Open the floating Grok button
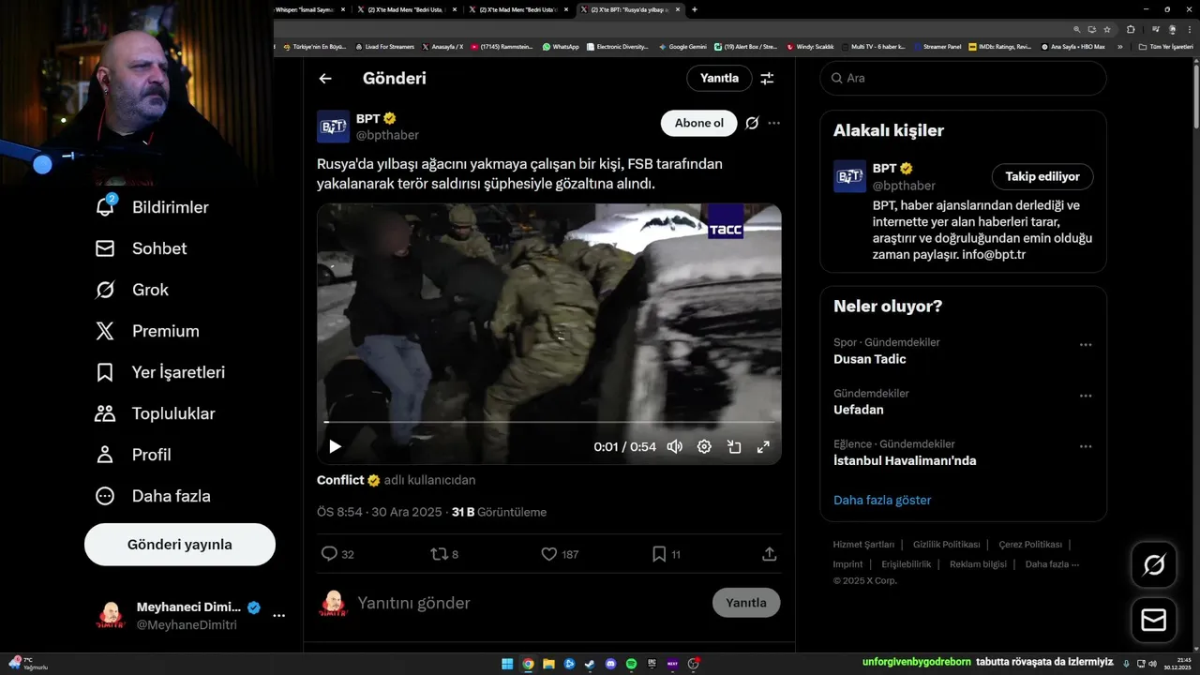The image size is (1200, 675). click(x=1153, y=564)
